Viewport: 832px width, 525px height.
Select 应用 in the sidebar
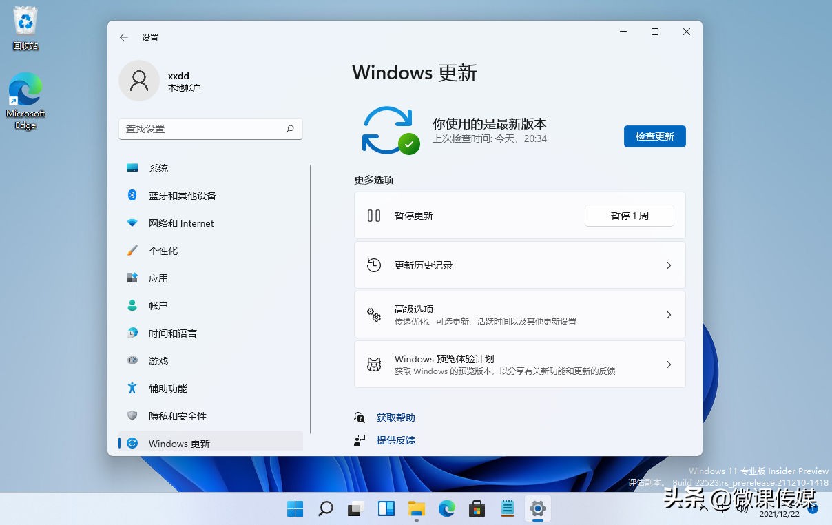(x=211, y=278)
